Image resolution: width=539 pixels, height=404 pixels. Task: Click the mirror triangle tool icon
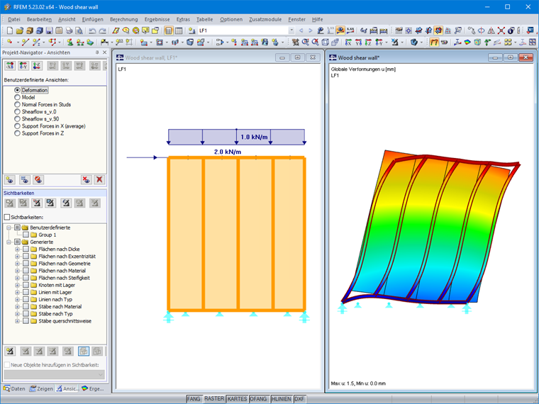click(x=491, y=30)
